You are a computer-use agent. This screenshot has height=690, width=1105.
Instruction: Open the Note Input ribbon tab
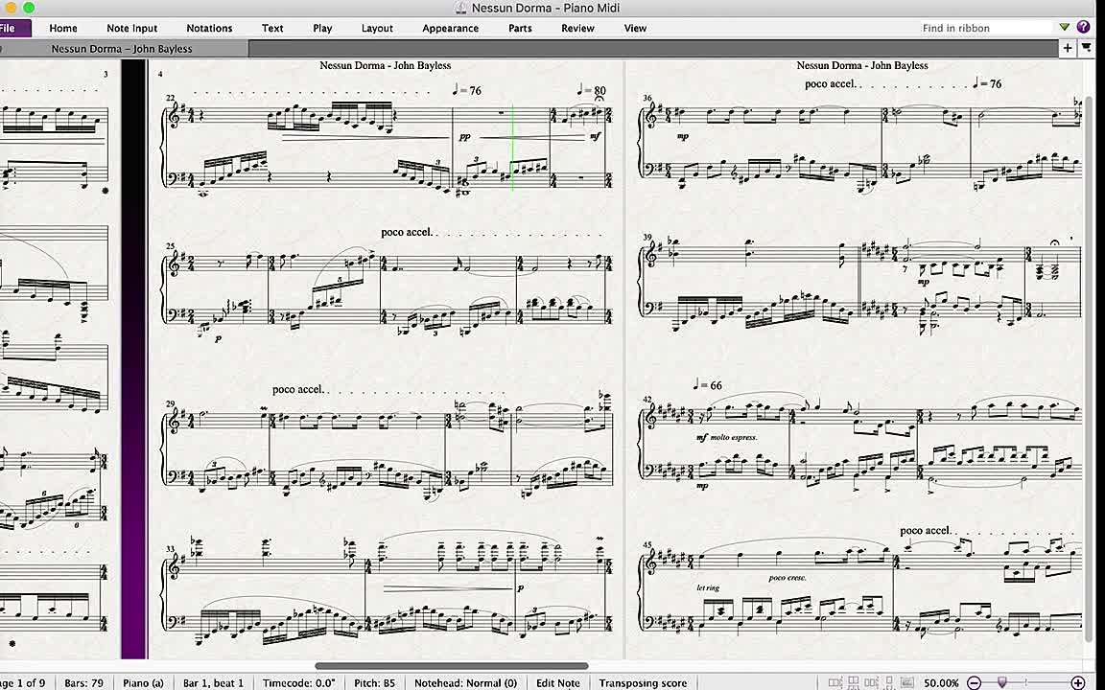(131, 28)
